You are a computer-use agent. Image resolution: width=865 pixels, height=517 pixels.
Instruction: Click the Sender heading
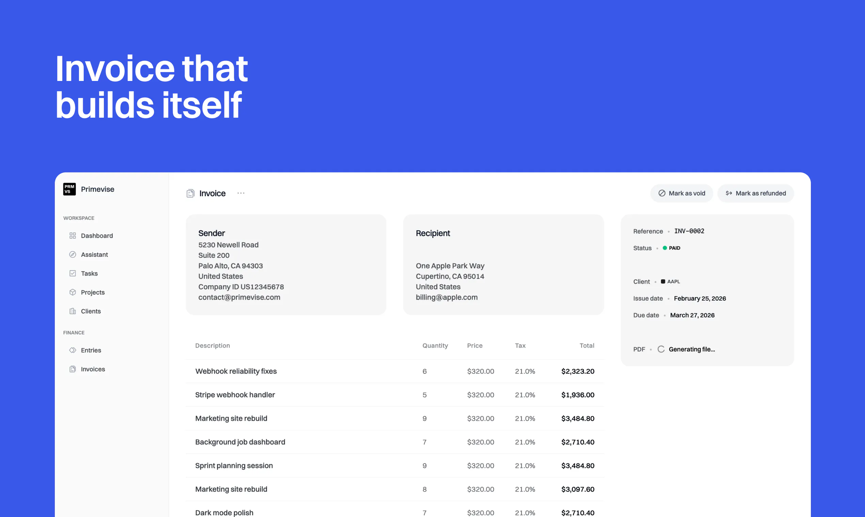pyautogui.click(x=211, y=233)
